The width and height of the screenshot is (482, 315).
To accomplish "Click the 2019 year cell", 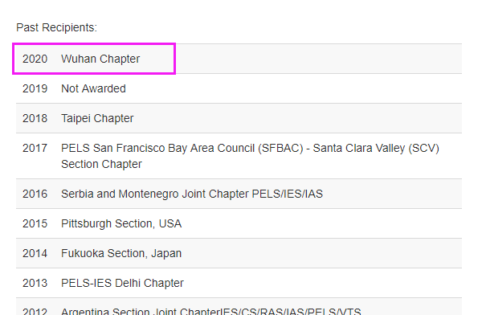I will coord(35,88).
